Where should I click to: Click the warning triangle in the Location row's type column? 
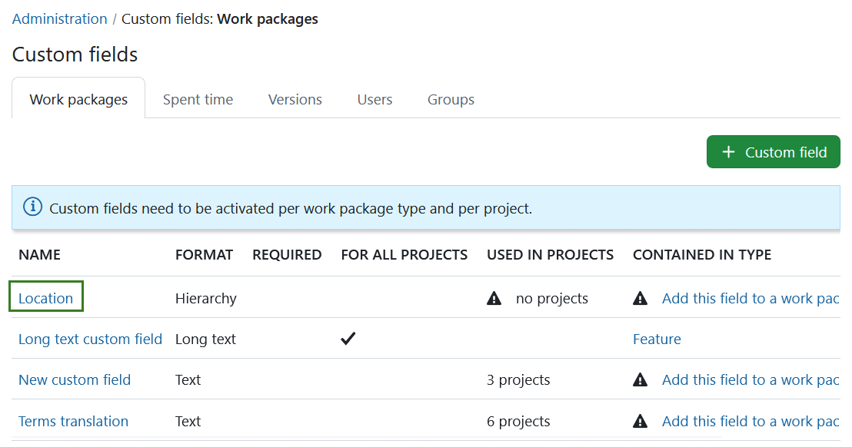[641, 298]
